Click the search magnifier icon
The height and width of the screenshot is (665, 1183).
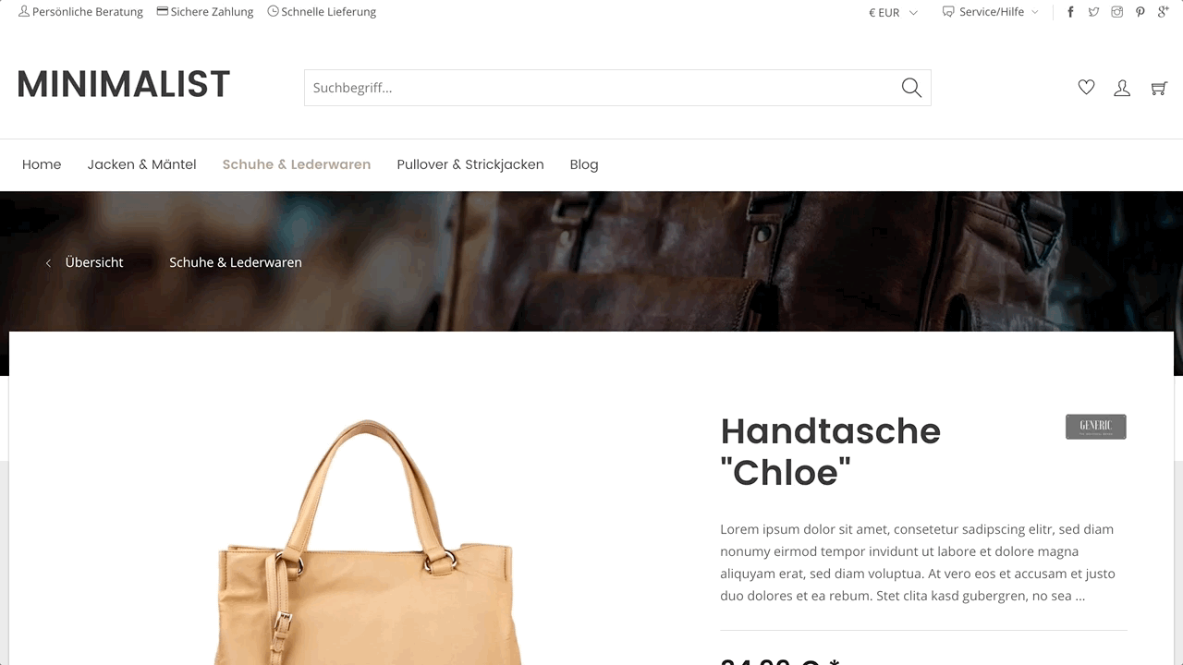click(x=911, y=88)
